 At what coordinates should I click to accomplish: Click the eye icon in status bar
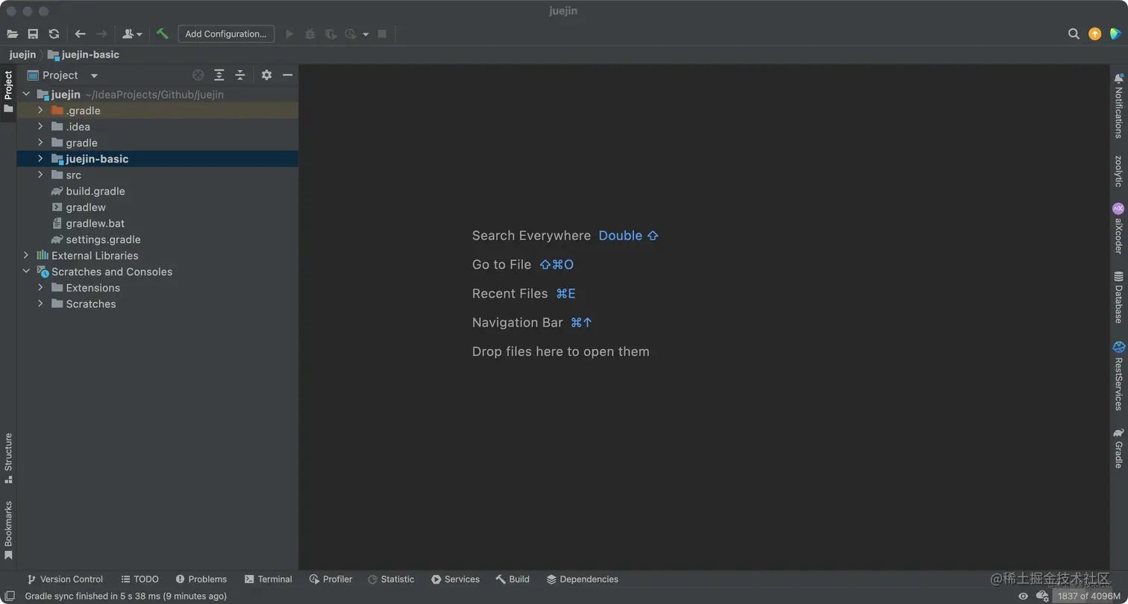point(1023,596)
